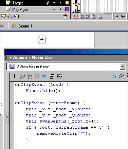Auto format the script
The height and width of the screenshot is (149, 128).
point(52,76)
